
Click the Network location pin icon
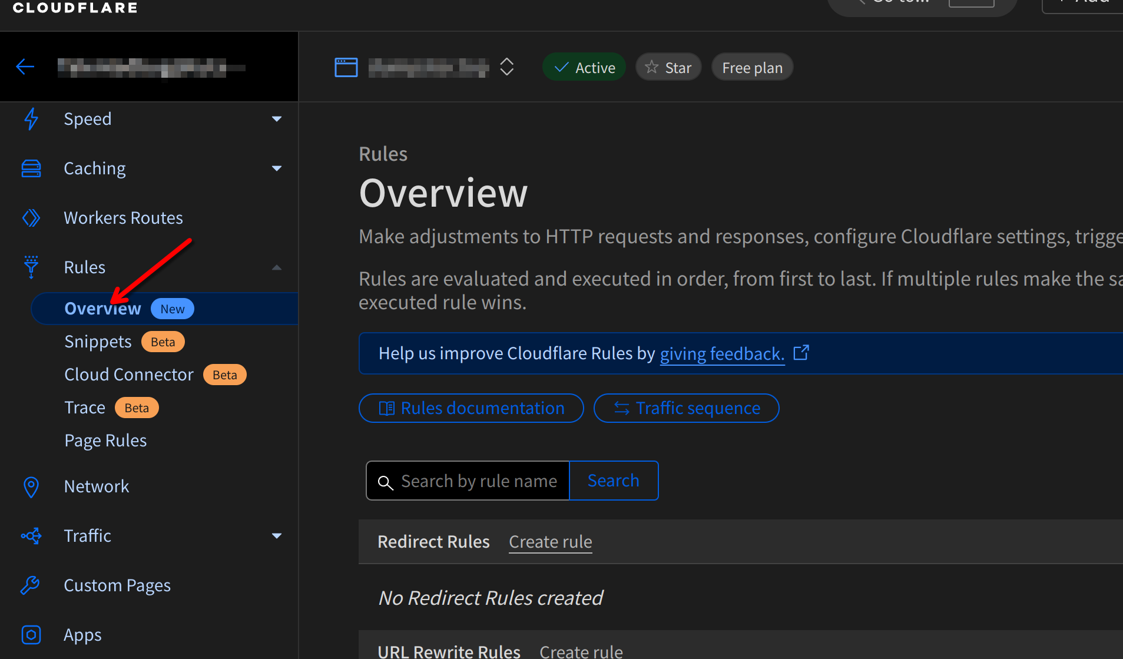[31, 486]
